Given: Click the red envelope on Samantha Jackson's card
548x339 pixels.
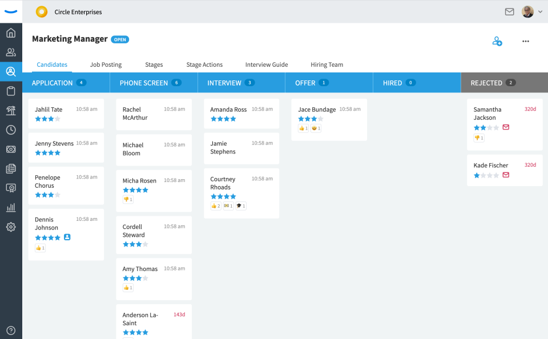Looking at the screenshot, I should pyautogui.click(x=506, y=128).
